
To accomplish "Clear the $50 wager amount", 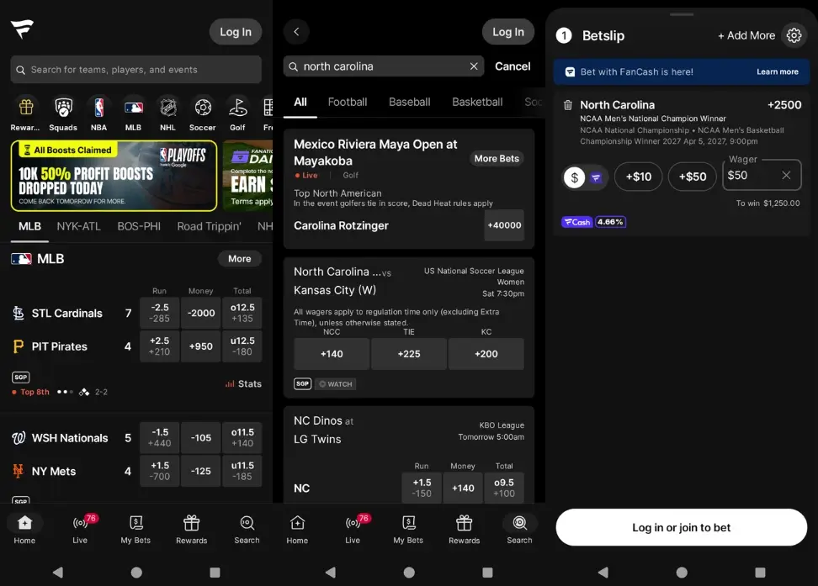I will click(786, 175).
